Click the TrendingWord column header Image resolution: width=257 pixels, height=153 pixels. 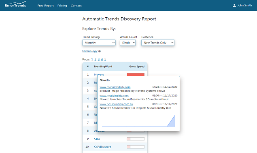(x=103, y=66)
